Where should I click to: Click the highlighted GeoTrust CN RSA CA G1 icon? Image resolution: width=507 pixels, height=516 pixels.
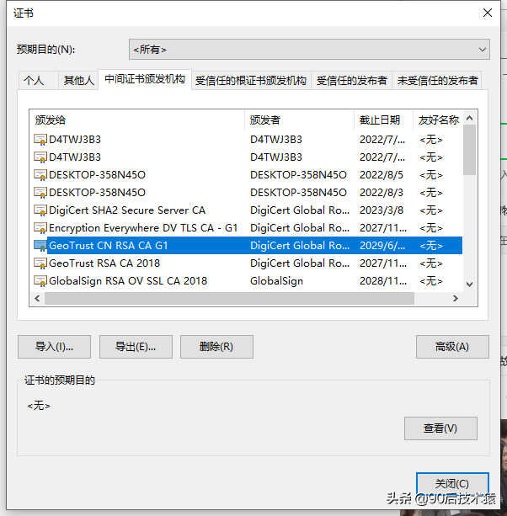coord(40,246)
